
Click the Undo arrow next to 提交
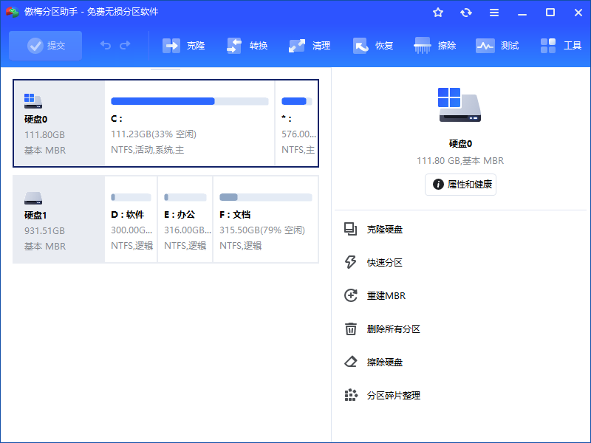[x=105, y=45]
